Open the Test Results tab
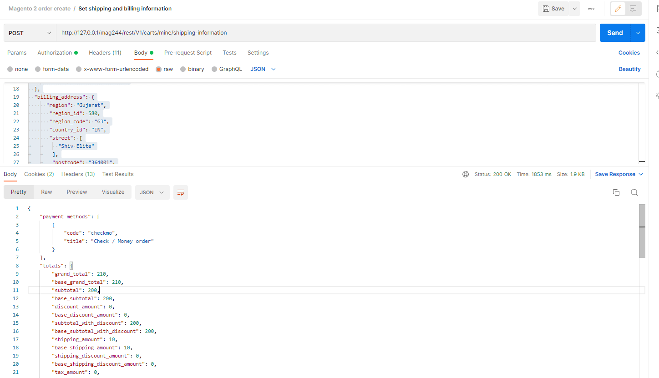This screenshot has height=378, width=659. pos(118,174)
